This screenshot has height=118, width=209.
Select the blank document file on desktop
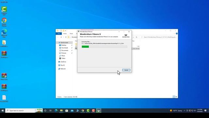tap(4, 99)
